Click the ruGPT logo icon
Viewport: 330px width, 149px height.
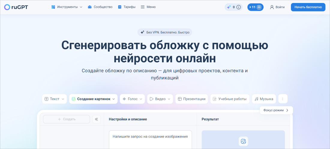[x=7, y=7]
